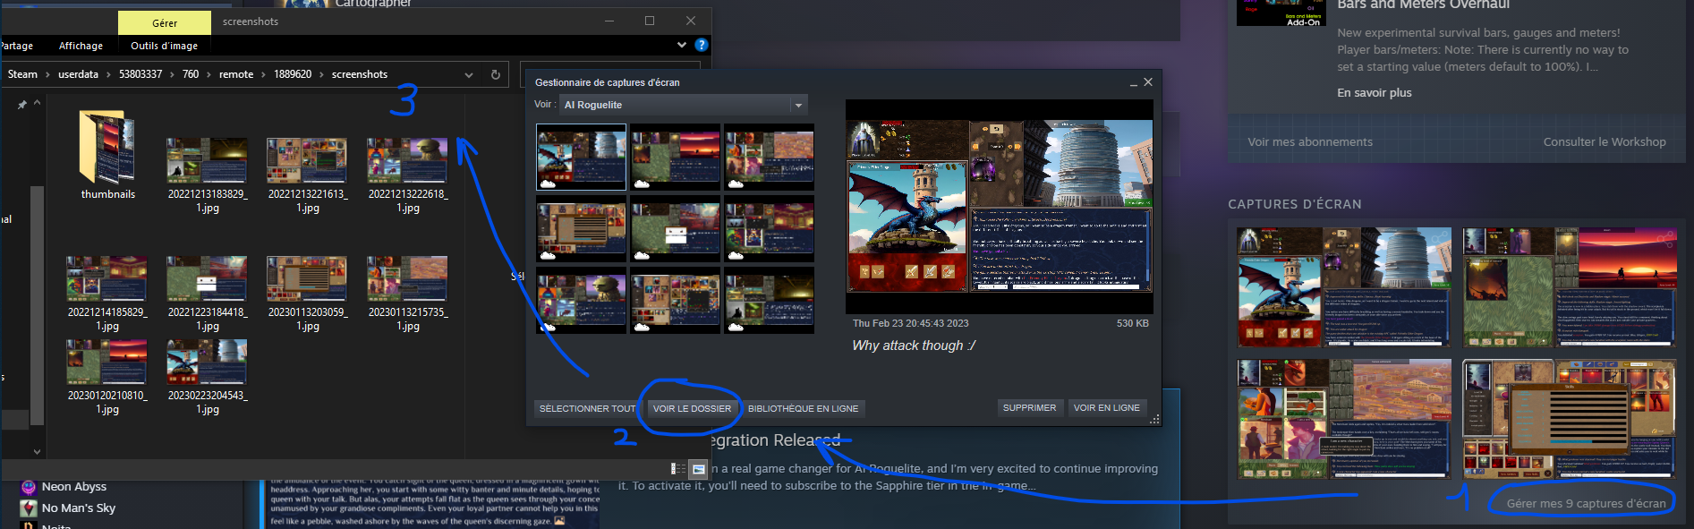Click the Gérer contextual tab
Viewport: 1694px width, 529px height.
[x=165, y=23]
